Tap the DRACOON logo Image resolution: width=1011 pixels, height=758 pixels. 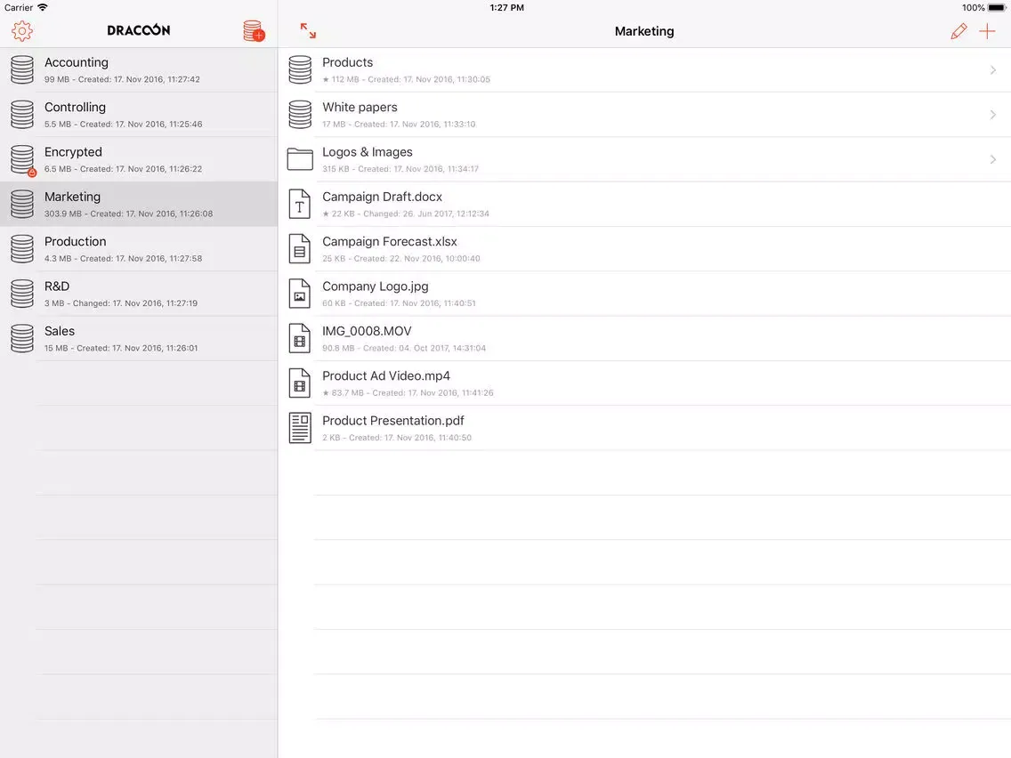(x=139, y=30)
